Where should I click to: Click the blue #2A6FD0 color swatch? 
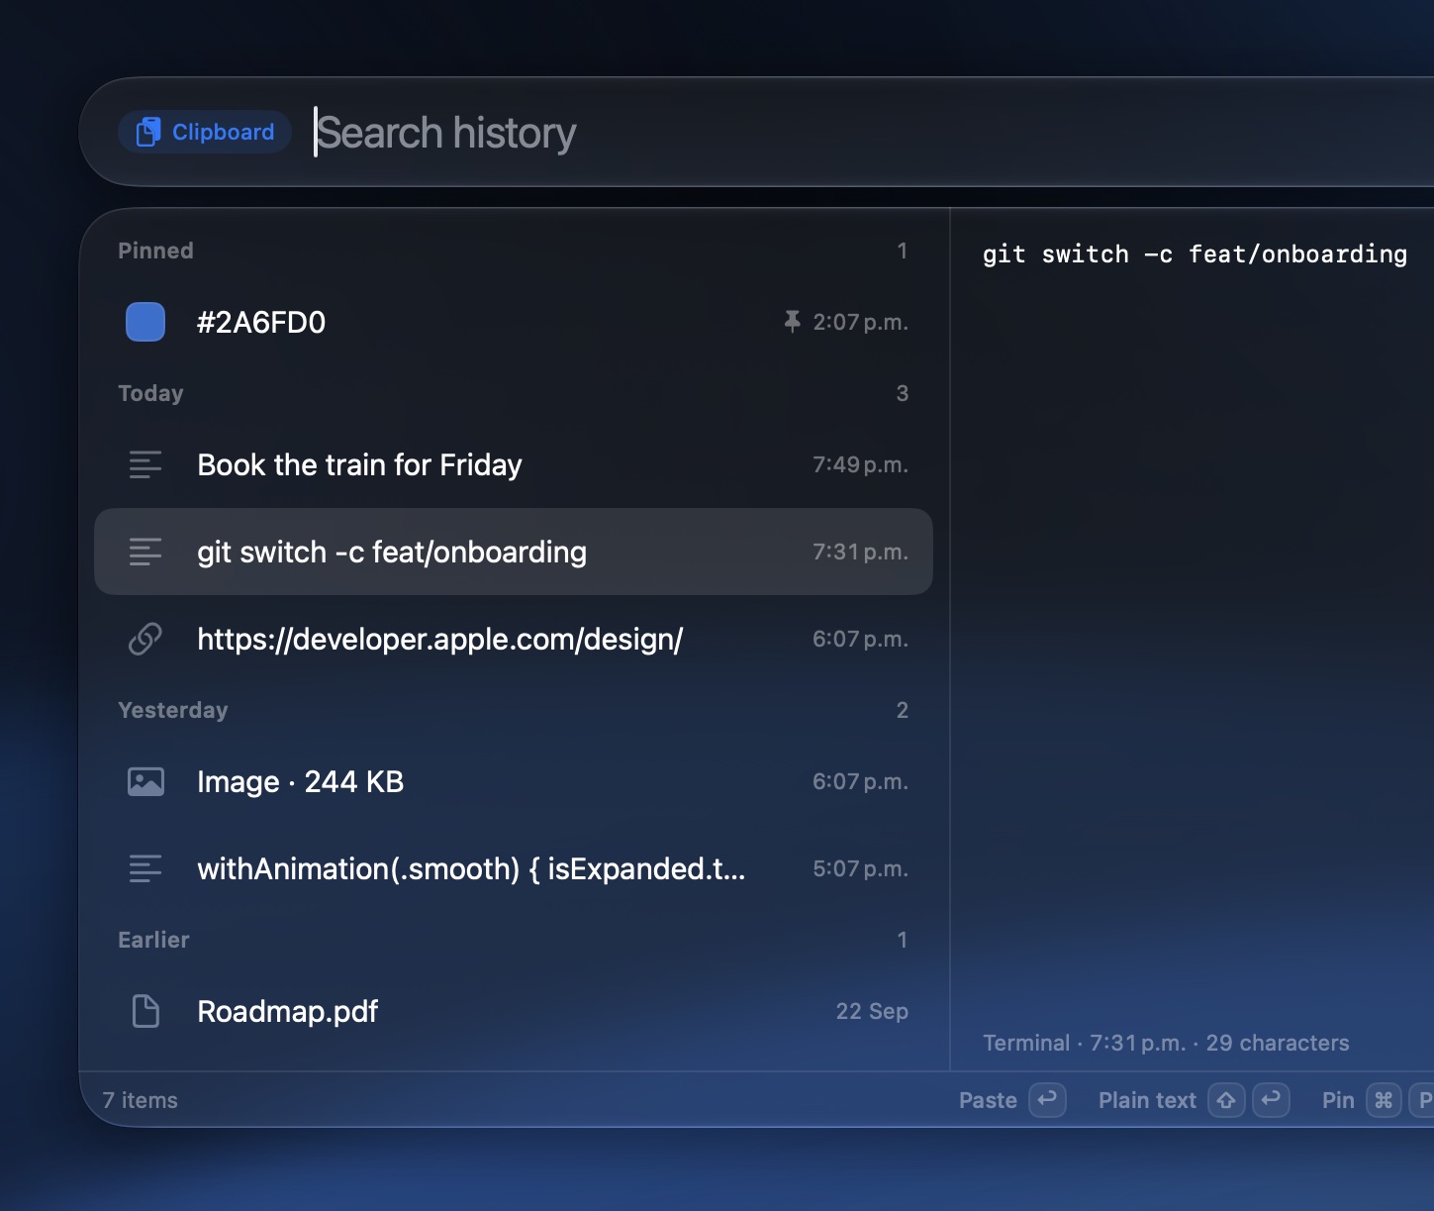coord(145,322)
